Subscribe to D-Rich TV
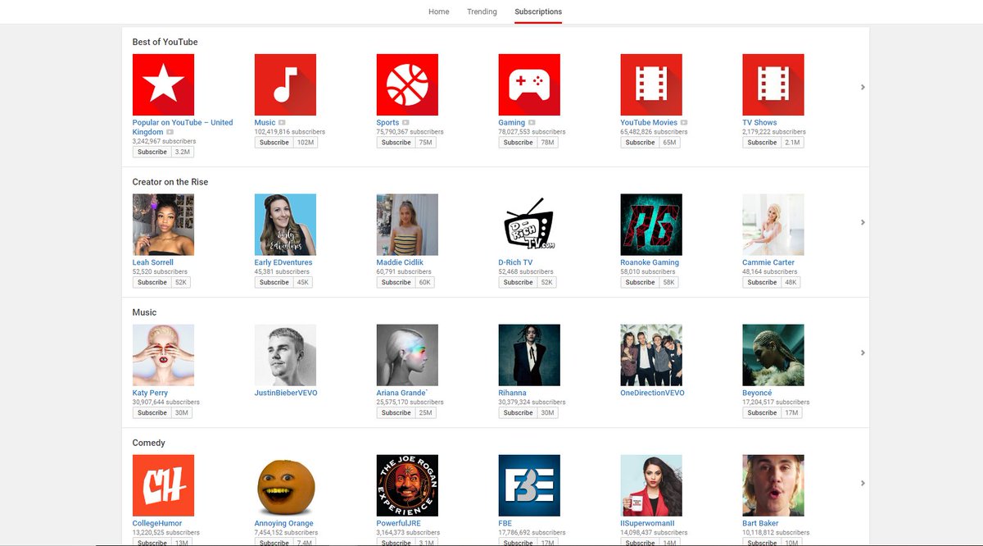The height and width of the screenshot is (546, 983). click(518, 282)
